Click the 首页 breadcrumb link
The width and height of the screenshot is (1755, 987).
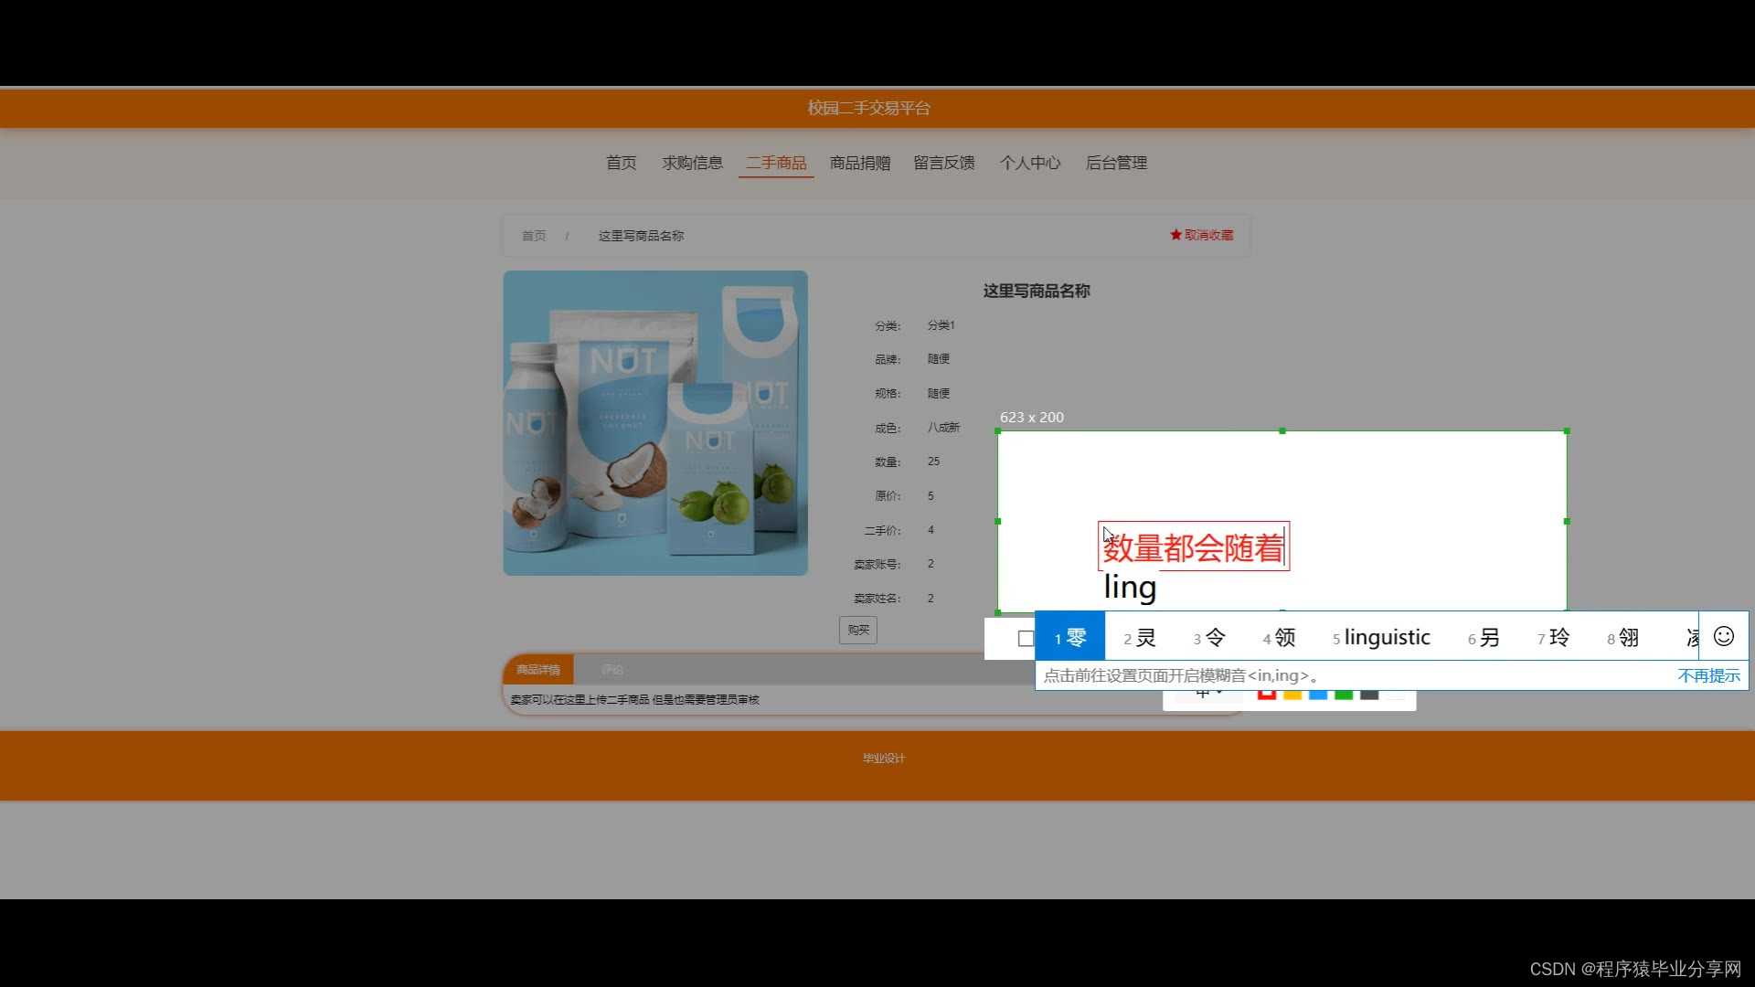pos(534,236)
